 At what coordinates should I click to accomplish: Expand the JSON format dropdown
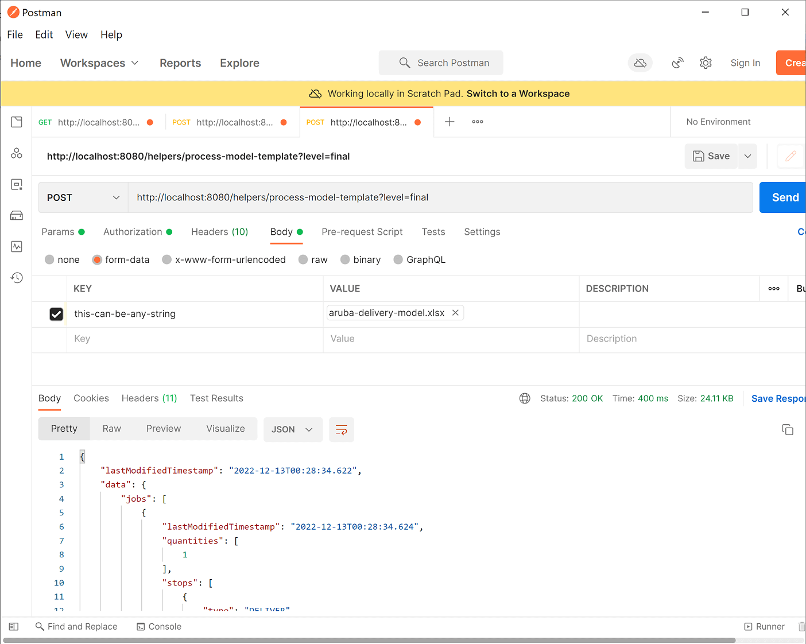pyautogui.click(x=292, y=430)
